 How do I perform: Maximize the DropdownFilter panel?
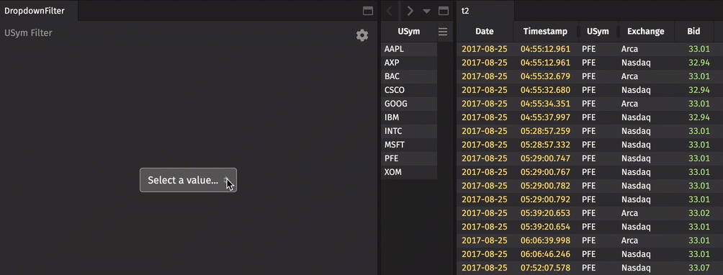pos(367,11)
